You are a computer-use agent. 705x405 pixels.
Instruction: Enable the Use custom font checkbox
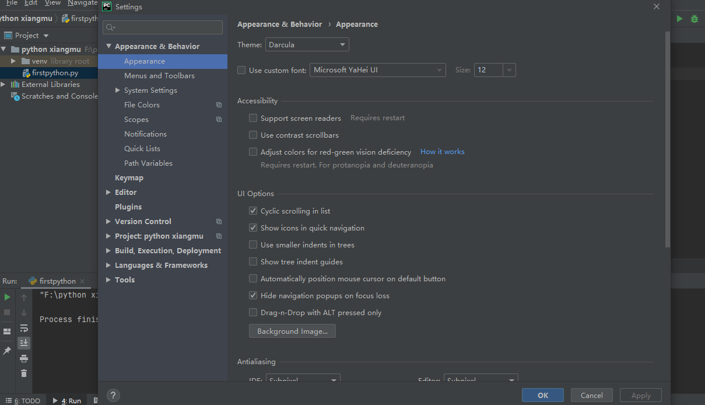(x=241, y=70)
